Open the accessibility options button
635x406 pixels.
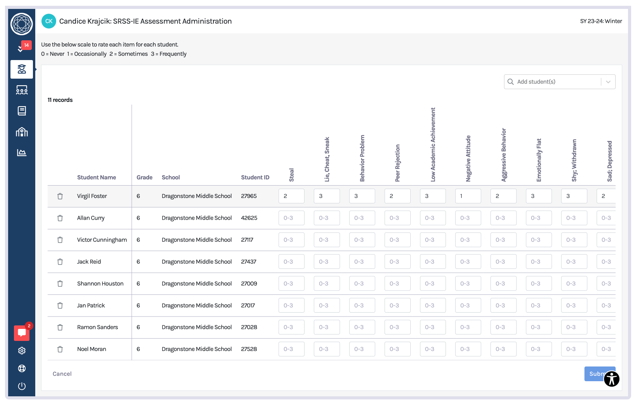(611, 379)
